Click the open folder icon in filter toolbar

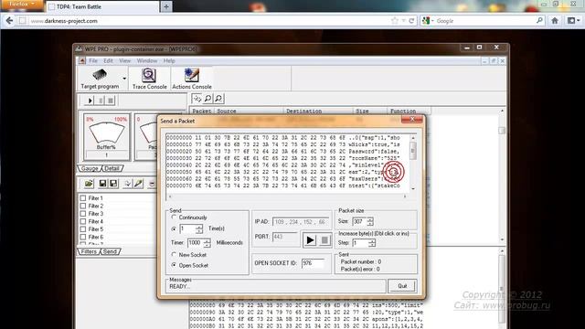(89, 184)
